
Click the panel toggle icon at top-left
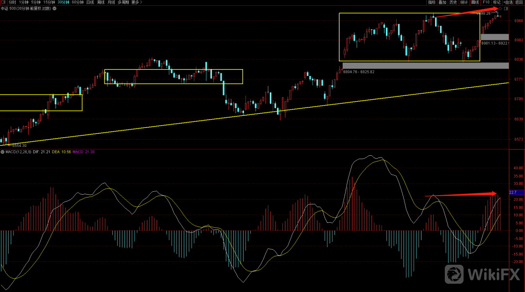(x=3, y=2)
